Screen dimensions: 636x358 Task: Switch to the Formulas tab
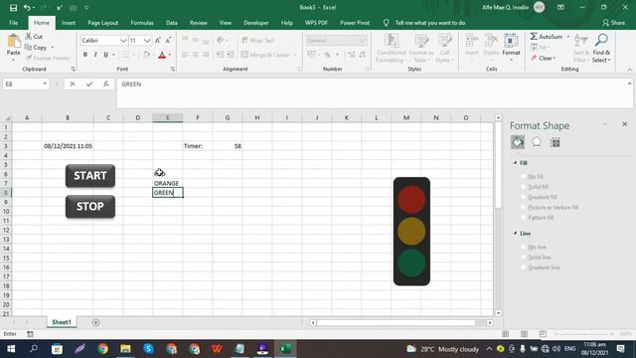click(142, 23)
